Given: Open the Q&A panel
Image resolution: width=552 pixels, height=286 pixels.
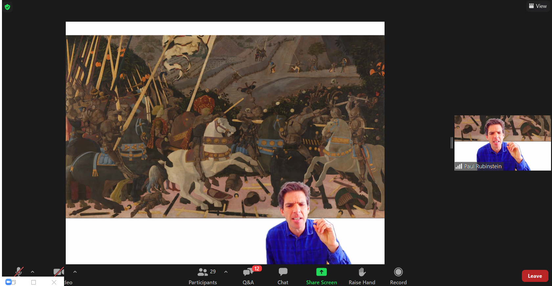Looking at the screenshot, I should pos(248,276).
